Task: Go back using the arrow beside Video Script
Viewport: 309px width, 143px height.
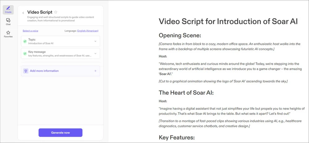Action: tap(23, 13)
